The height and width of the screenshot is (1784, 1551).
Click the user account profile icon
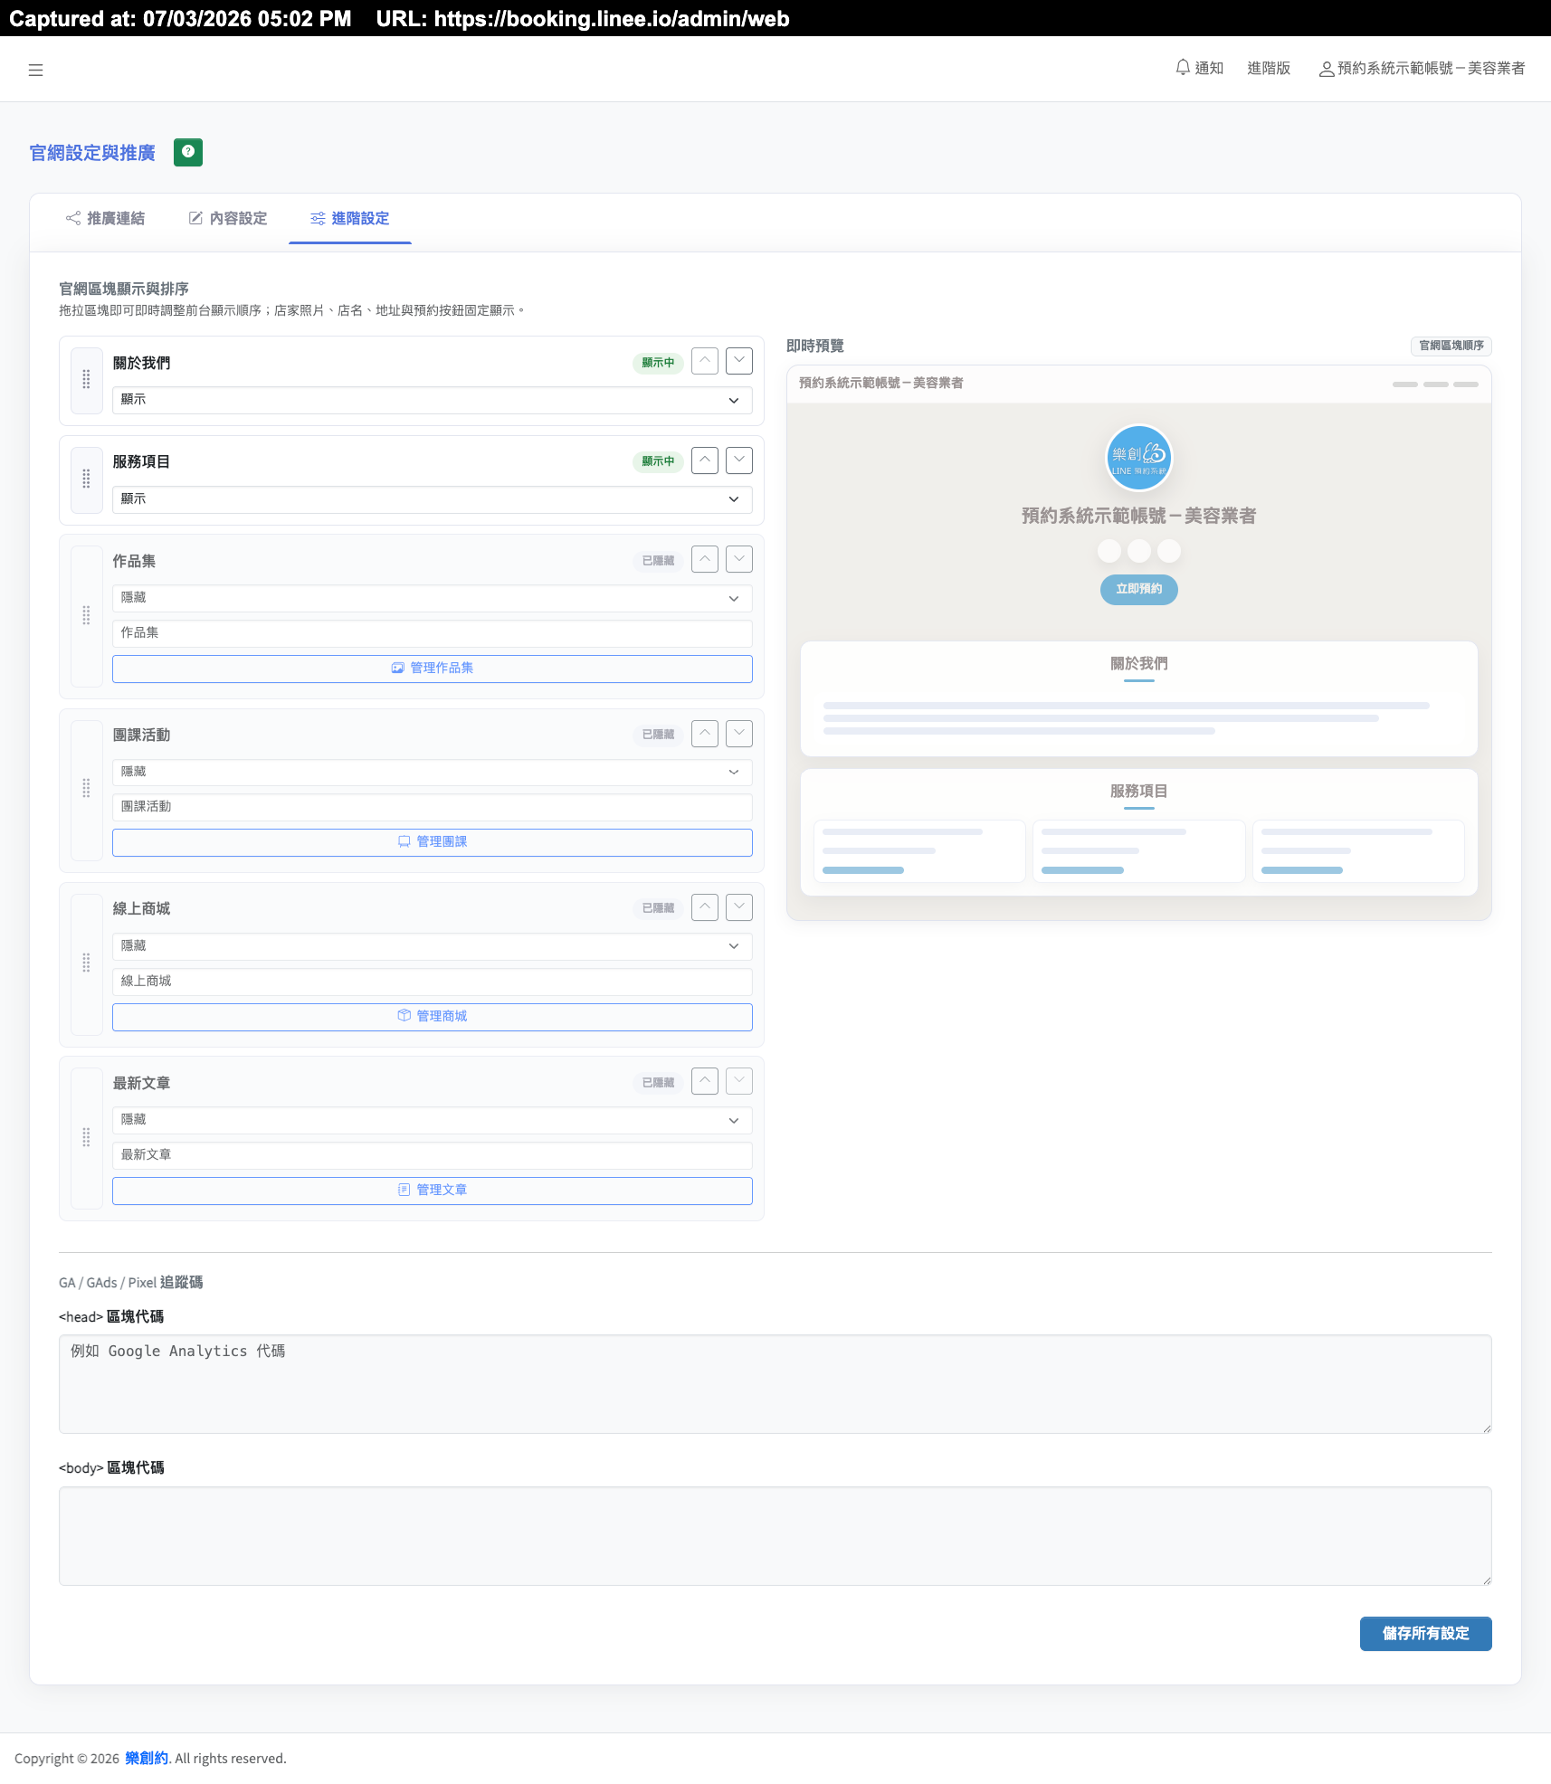(1326, 69)
